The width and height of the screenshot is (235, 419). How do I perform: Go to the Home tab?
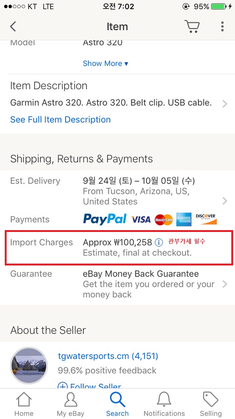coord(24,404)
